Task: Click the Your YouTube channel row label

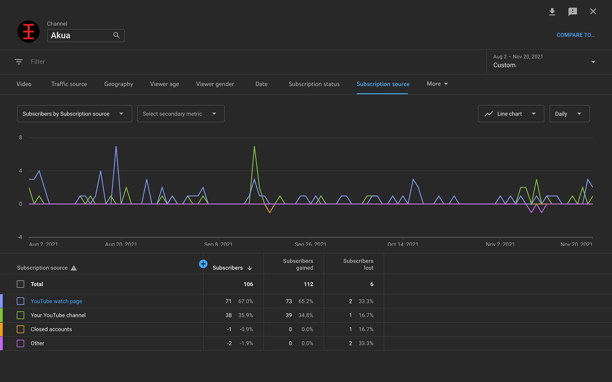Action: click(x=58, y=315)
